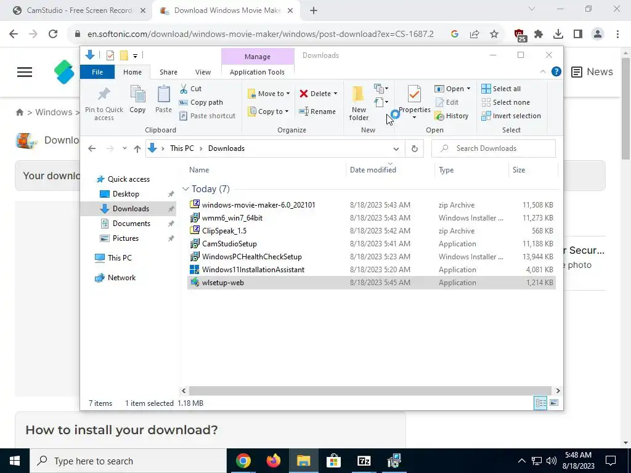Open the New item dropdown
Screen dimensions: 631x473
(x=381, y=88)
